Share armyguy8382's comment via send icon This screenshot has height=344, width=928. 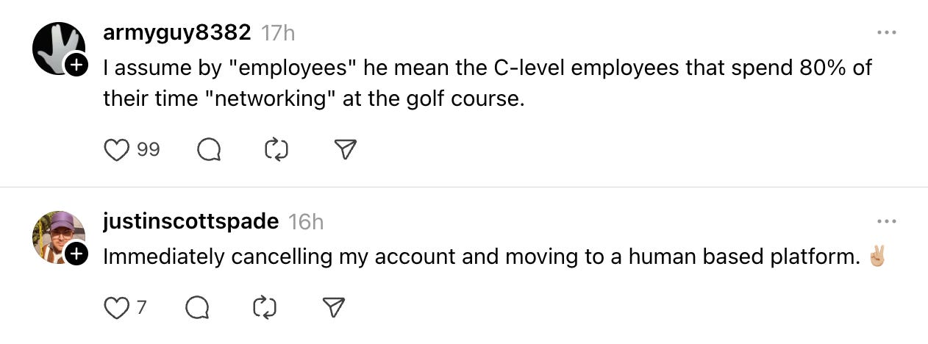(x=345, y=150)
